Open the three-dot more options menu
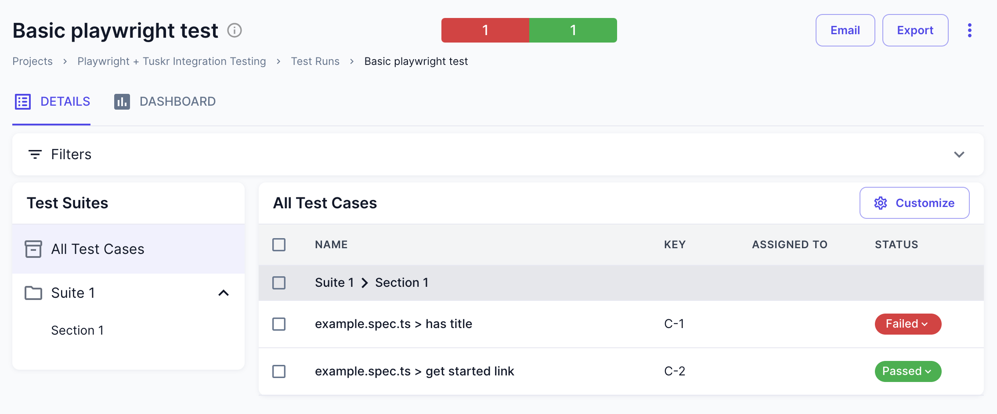Screen dimensions: 997x414 (x=969, y=30)
